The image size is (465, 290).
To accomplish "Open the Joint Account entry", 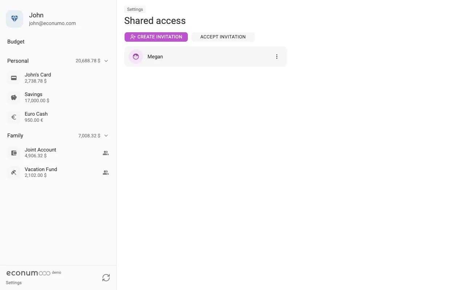I will click(58, 153).
